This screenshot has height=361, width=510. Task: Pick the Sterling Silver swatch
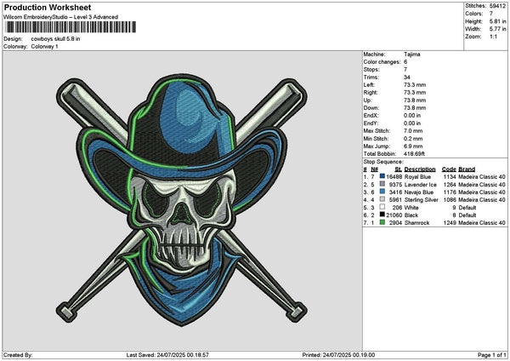click(x=382, y=199)
